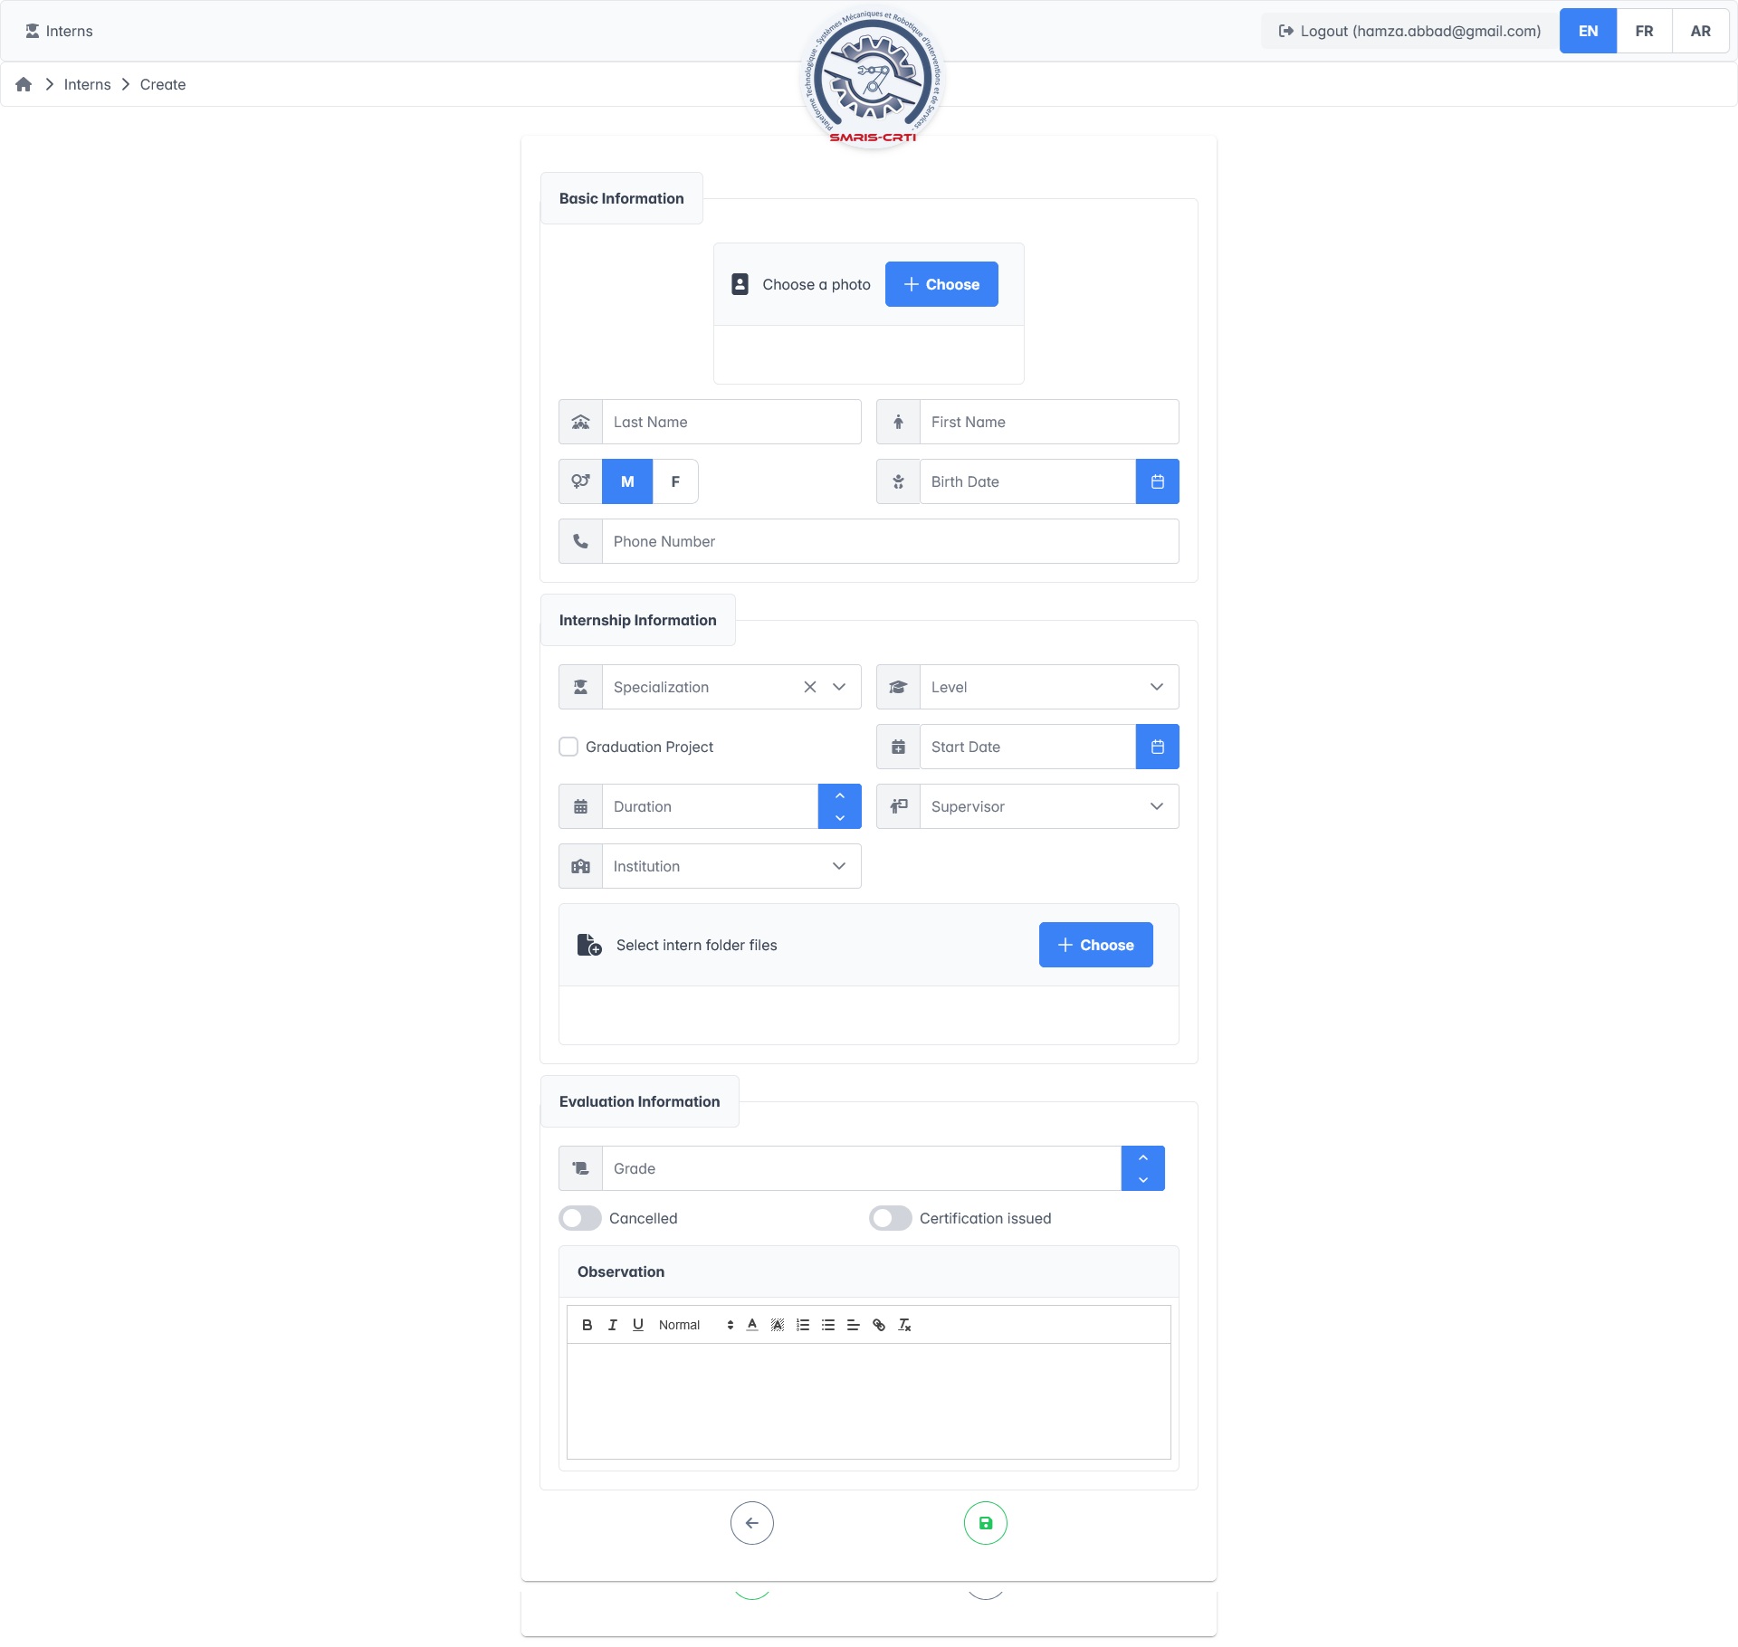
Task: Click the calendar icon beside Duration
Action: coord(580,806)
